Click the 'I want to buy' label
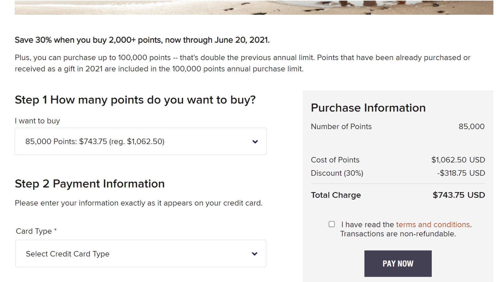The image size is (502, 282). click(x=37, y=121)
